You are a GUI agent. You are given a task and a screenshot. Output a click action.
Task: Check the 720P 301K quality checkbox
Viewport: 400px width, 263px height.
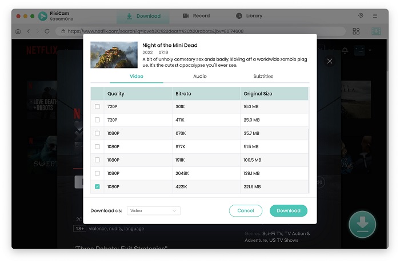(x=97, y=106)
